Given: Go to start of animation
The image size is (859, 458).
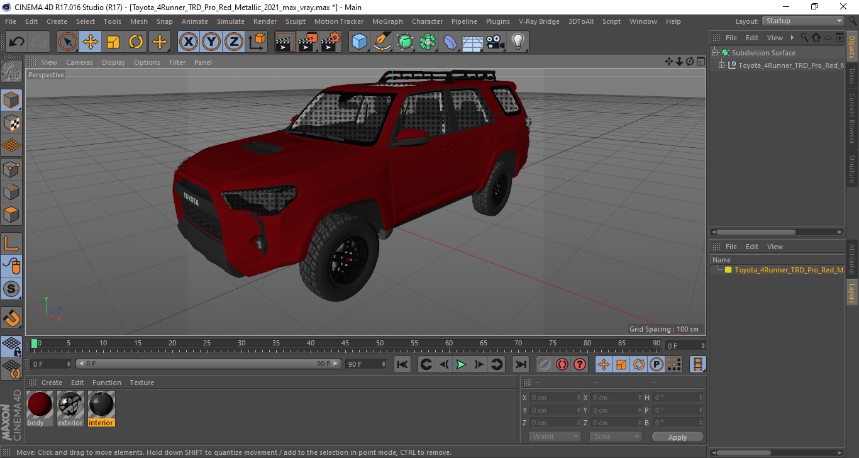Looking at the screenshot, I should 402,364.
